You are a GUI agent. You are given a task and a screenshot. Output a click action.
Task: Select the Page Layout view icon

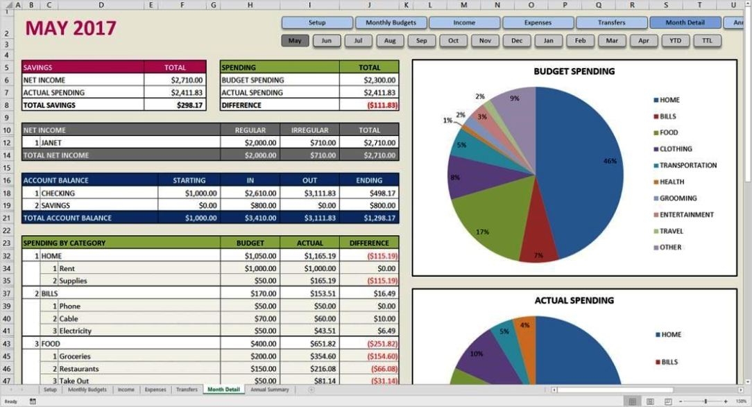coord(651,401)
